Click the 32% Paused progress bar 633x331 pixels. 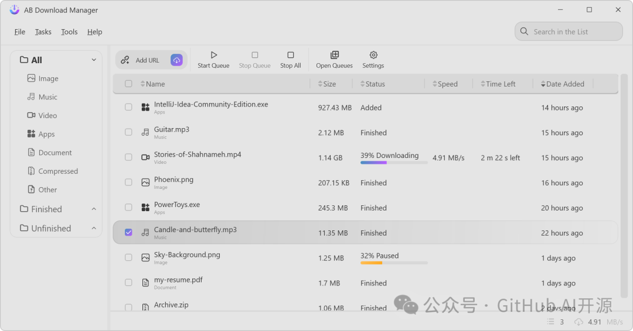tap(394, 263)
